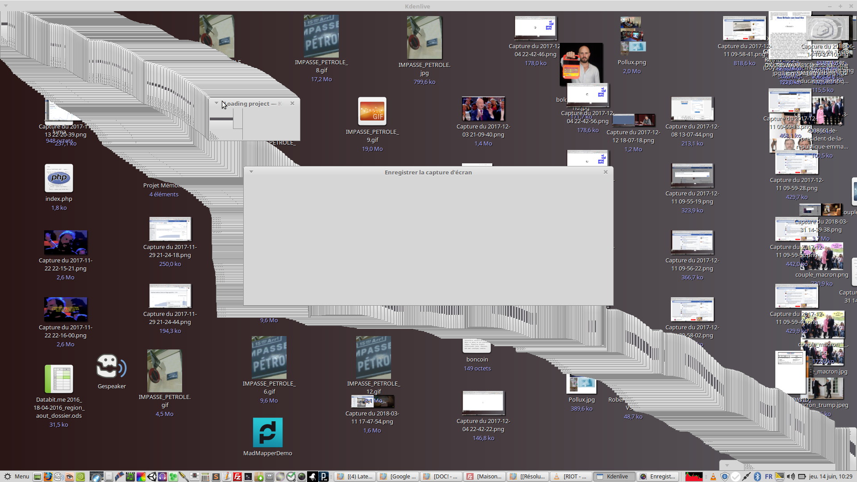Expand window menu of Enregistrer la capture dialog
857x482 pixels.
click(251, 172)
